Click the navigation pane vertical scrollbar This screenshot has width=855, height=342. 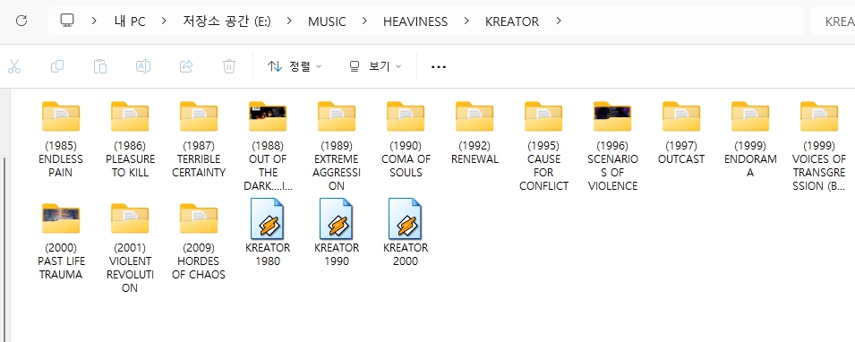[x=5, y=249]
